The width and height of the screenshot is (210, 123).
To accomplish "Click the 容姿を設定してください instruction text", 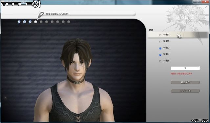I will click(58, 14).
